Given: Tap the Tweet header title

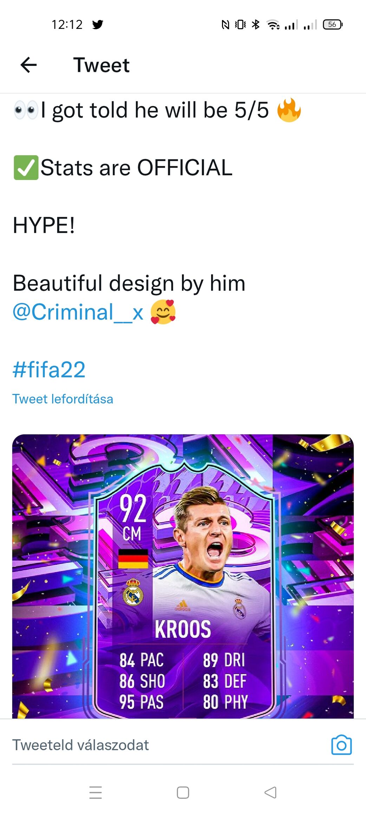Looking at the screenshot, I should click(x=101, y=65).
